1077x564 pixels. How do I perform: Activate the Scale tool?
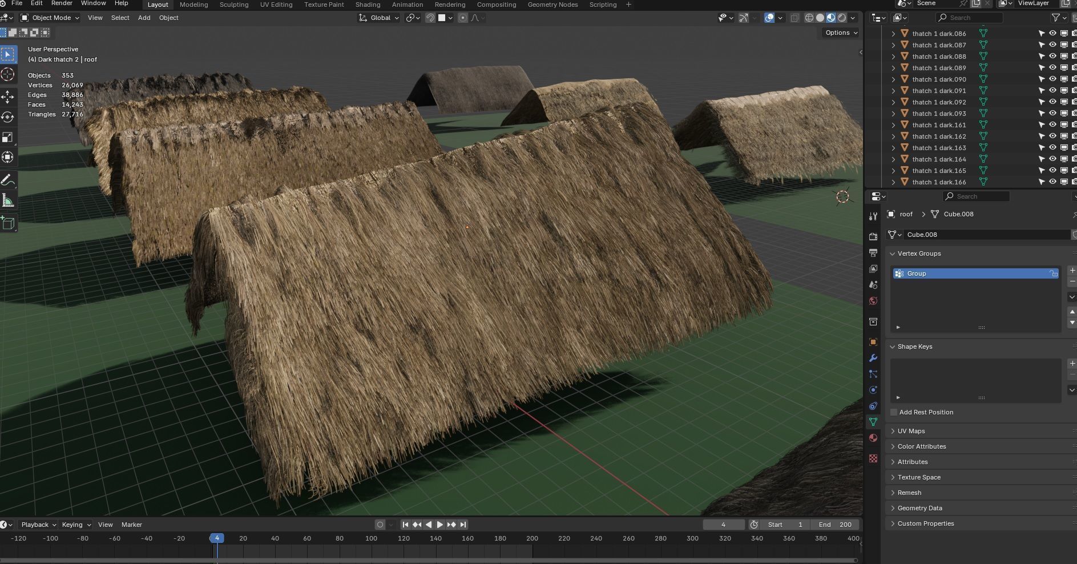click(x=8, y=137)
